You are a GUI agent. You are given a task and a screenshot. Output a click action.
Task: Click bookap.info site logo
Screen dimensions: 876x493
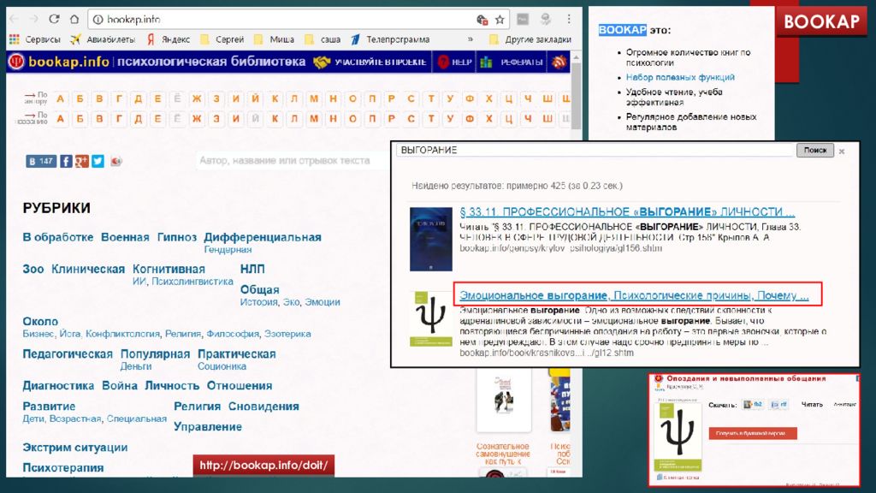click(59, 62)
